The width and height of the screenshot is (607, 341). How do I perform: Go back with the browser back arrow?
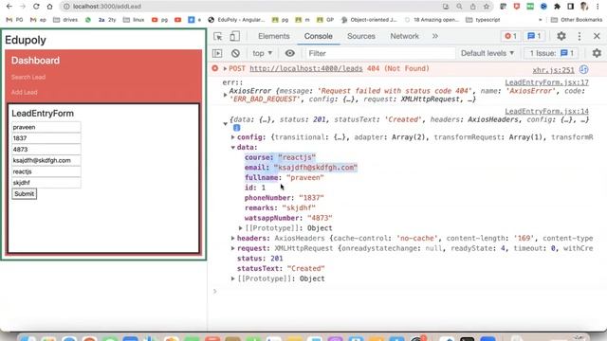[x=9, y=7]
